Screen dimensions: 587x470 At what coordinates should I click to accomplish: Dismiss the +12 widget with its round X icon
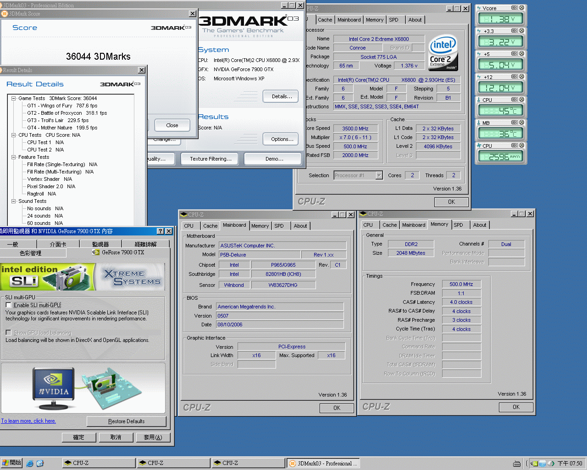[x=522, y=77]
